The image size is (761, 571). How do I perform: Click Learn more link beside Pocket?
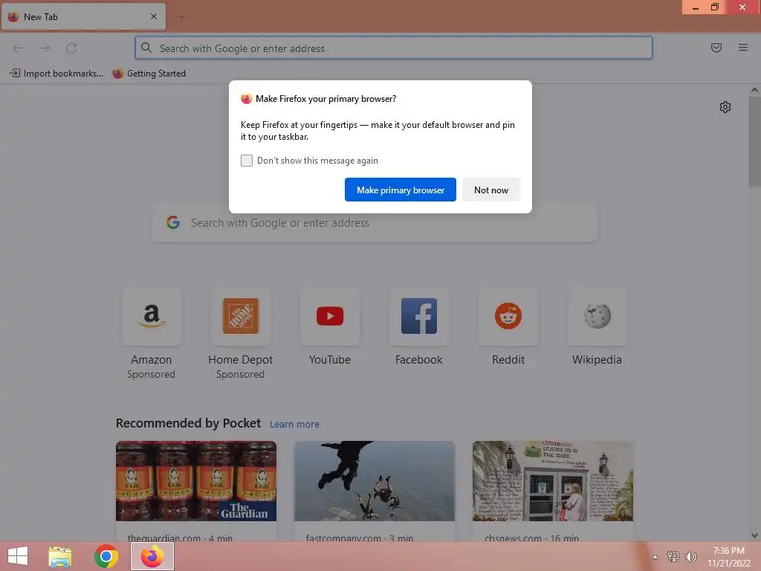[294, 424]
